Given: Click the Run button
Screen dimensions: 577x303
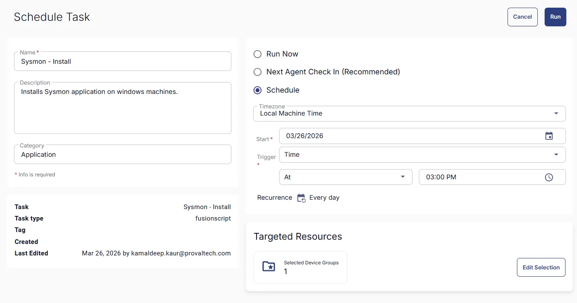Looking at the screenshot, I should point(555,17).
